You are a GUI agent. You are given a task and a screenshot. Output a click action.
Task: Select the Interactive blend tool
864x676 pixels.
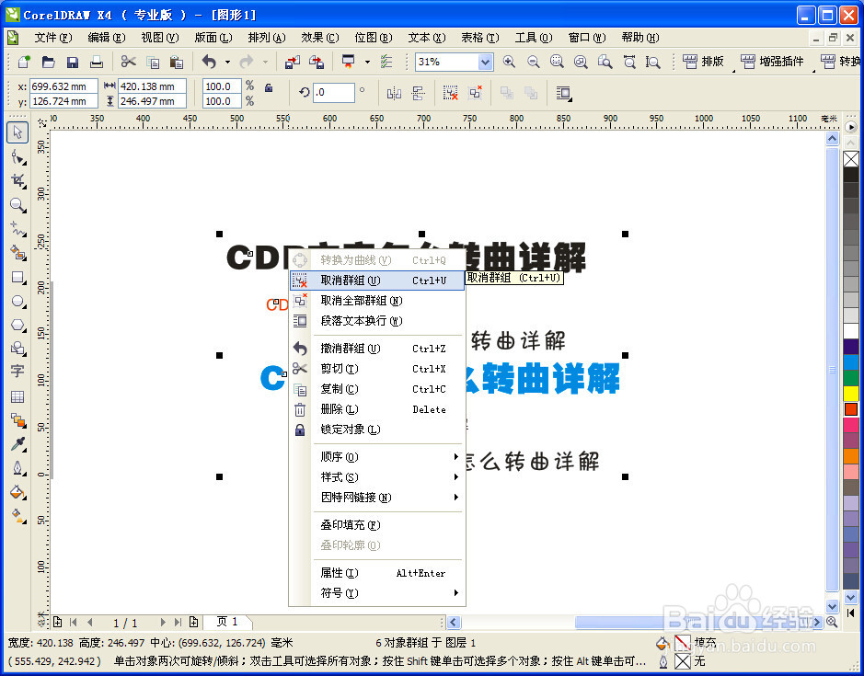(17, 420)
